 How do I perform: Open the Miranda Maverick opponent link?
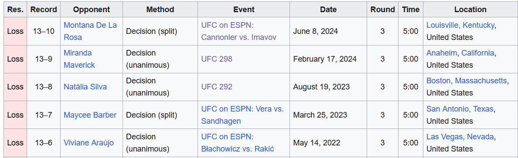(79, 59)
